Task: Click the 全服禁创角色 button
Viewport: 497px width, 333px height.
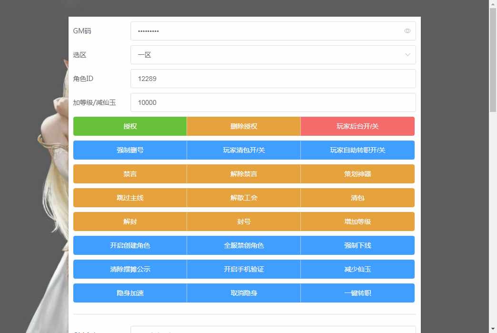Action: pyautogui.click(x=244, y=245)
